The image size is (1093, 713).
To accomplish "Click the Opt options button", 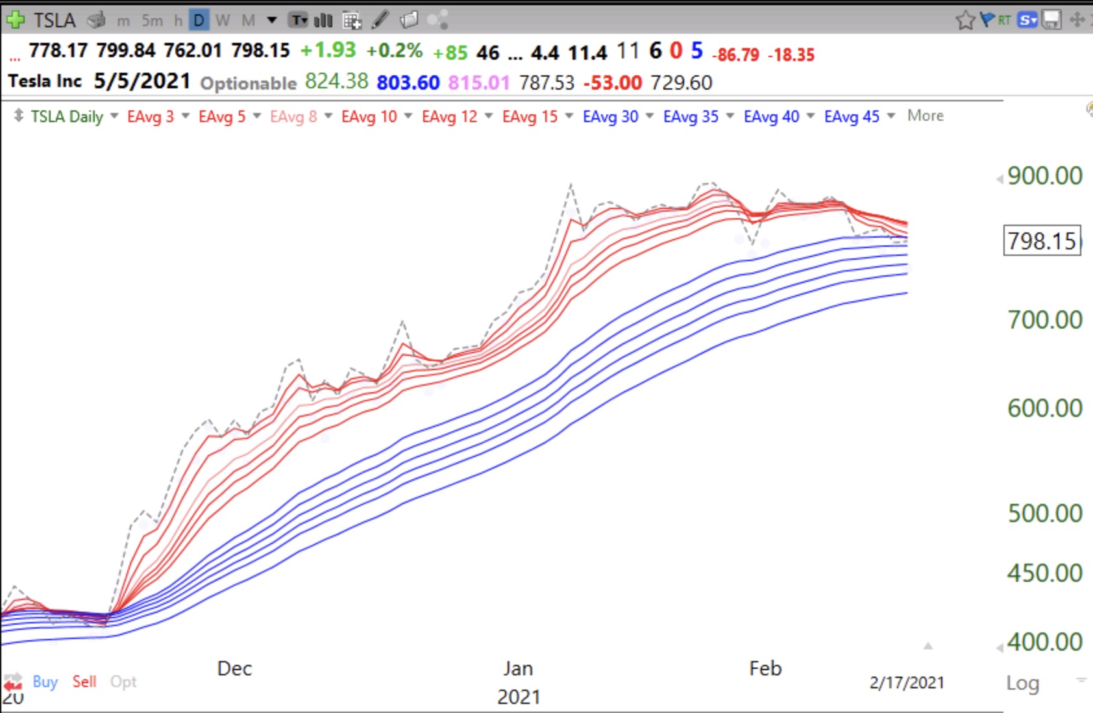I will tap(123, 681).
